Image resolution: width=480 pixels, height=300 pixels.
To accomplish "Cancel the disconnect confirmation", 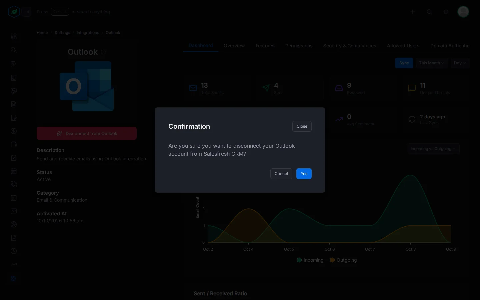I will [281, 174].
